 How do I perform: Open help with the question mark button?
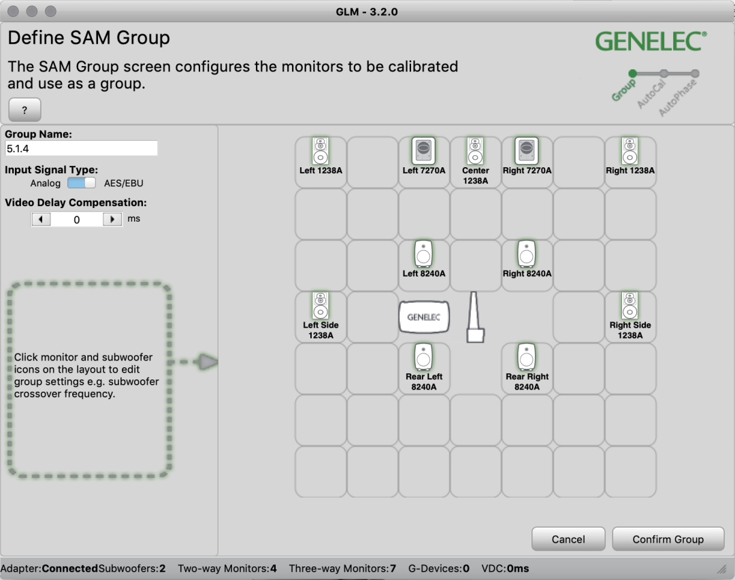coord(25,109)
